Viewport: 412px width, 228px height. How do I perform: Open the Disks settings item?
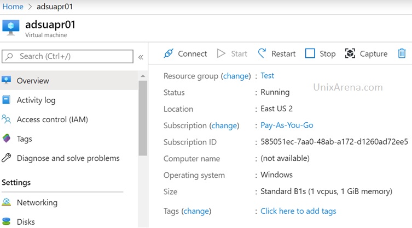pyautogui.click(x=69, y=221)
